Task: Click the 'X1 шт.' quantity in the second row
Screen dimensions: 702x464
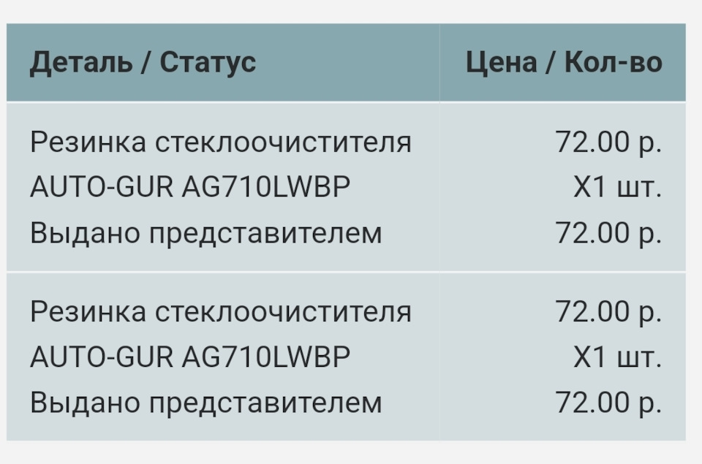Action: [617, 357]
